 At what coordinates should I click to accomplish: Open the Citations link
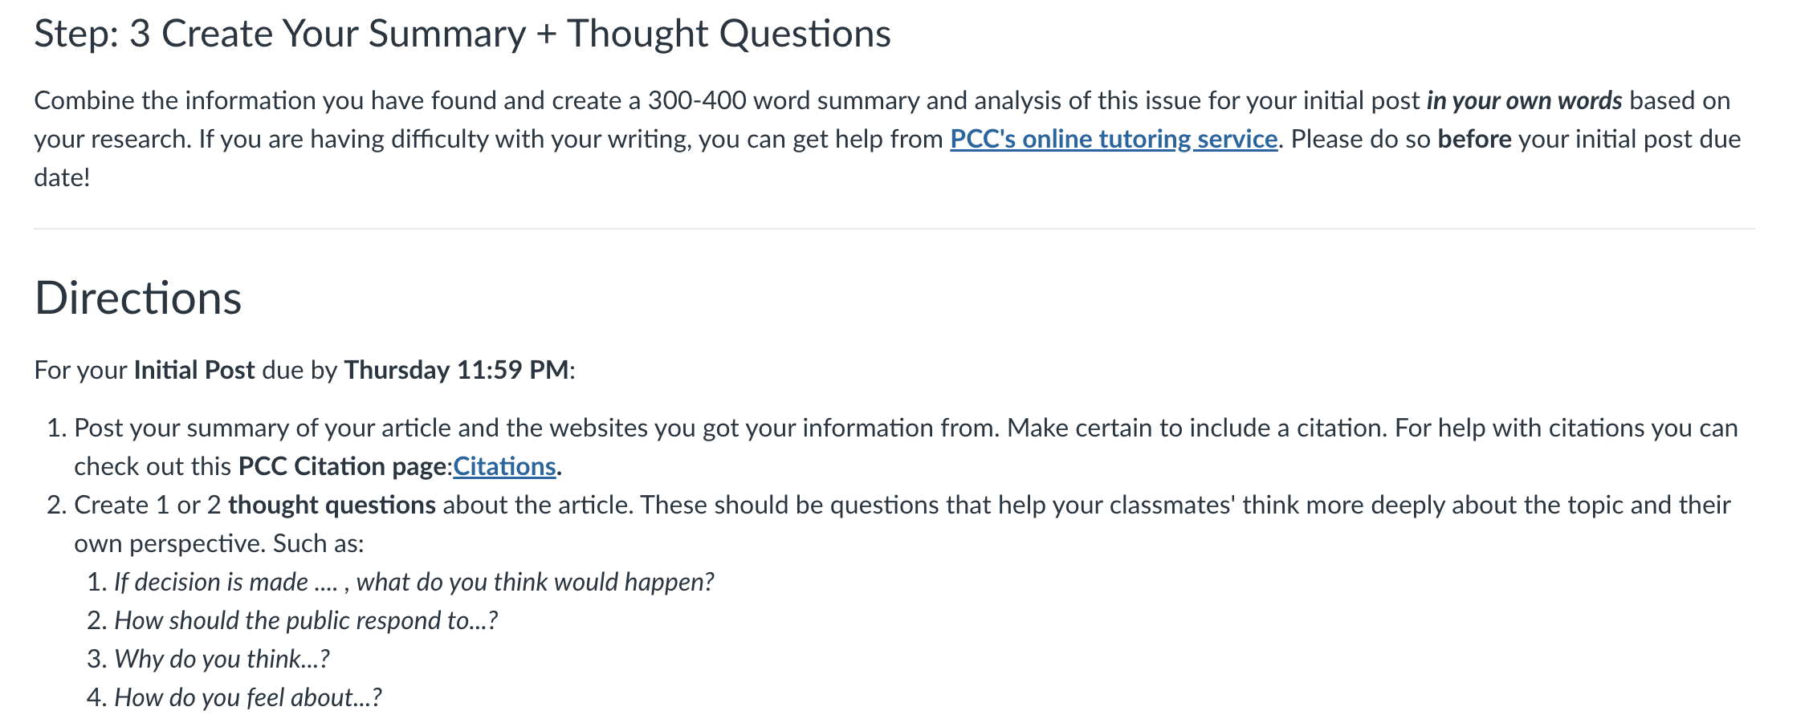pyautogui.click(x=504, y=467)
